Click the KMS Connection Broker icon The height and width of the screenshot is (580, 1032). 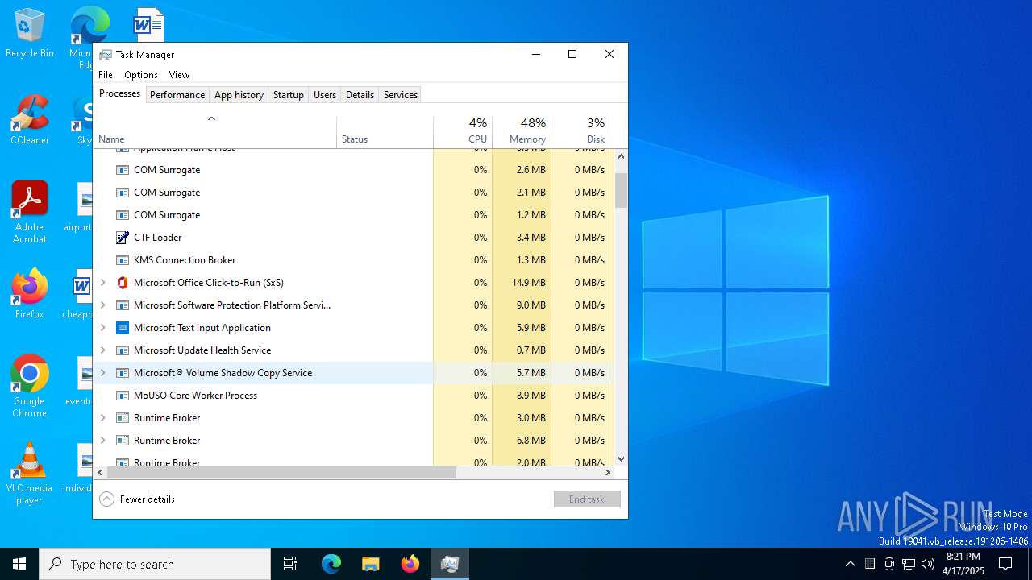[123, 260]
